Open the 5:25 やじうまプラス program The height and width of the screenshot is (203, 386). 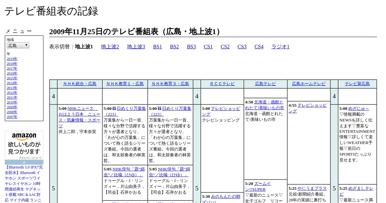click(x=312, y=188)
